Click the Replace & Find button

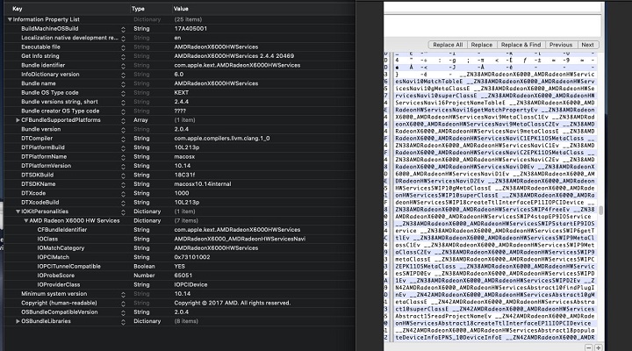pos(521,45)
